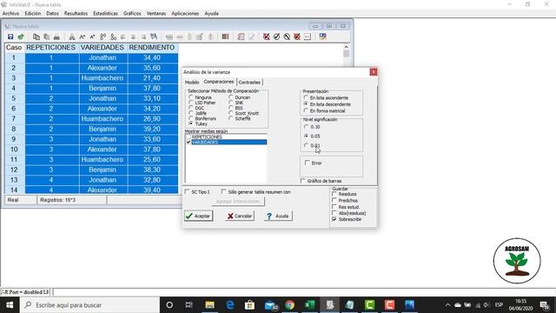Click the Cancelar button

pyautogui.click(x=240, y=216)
